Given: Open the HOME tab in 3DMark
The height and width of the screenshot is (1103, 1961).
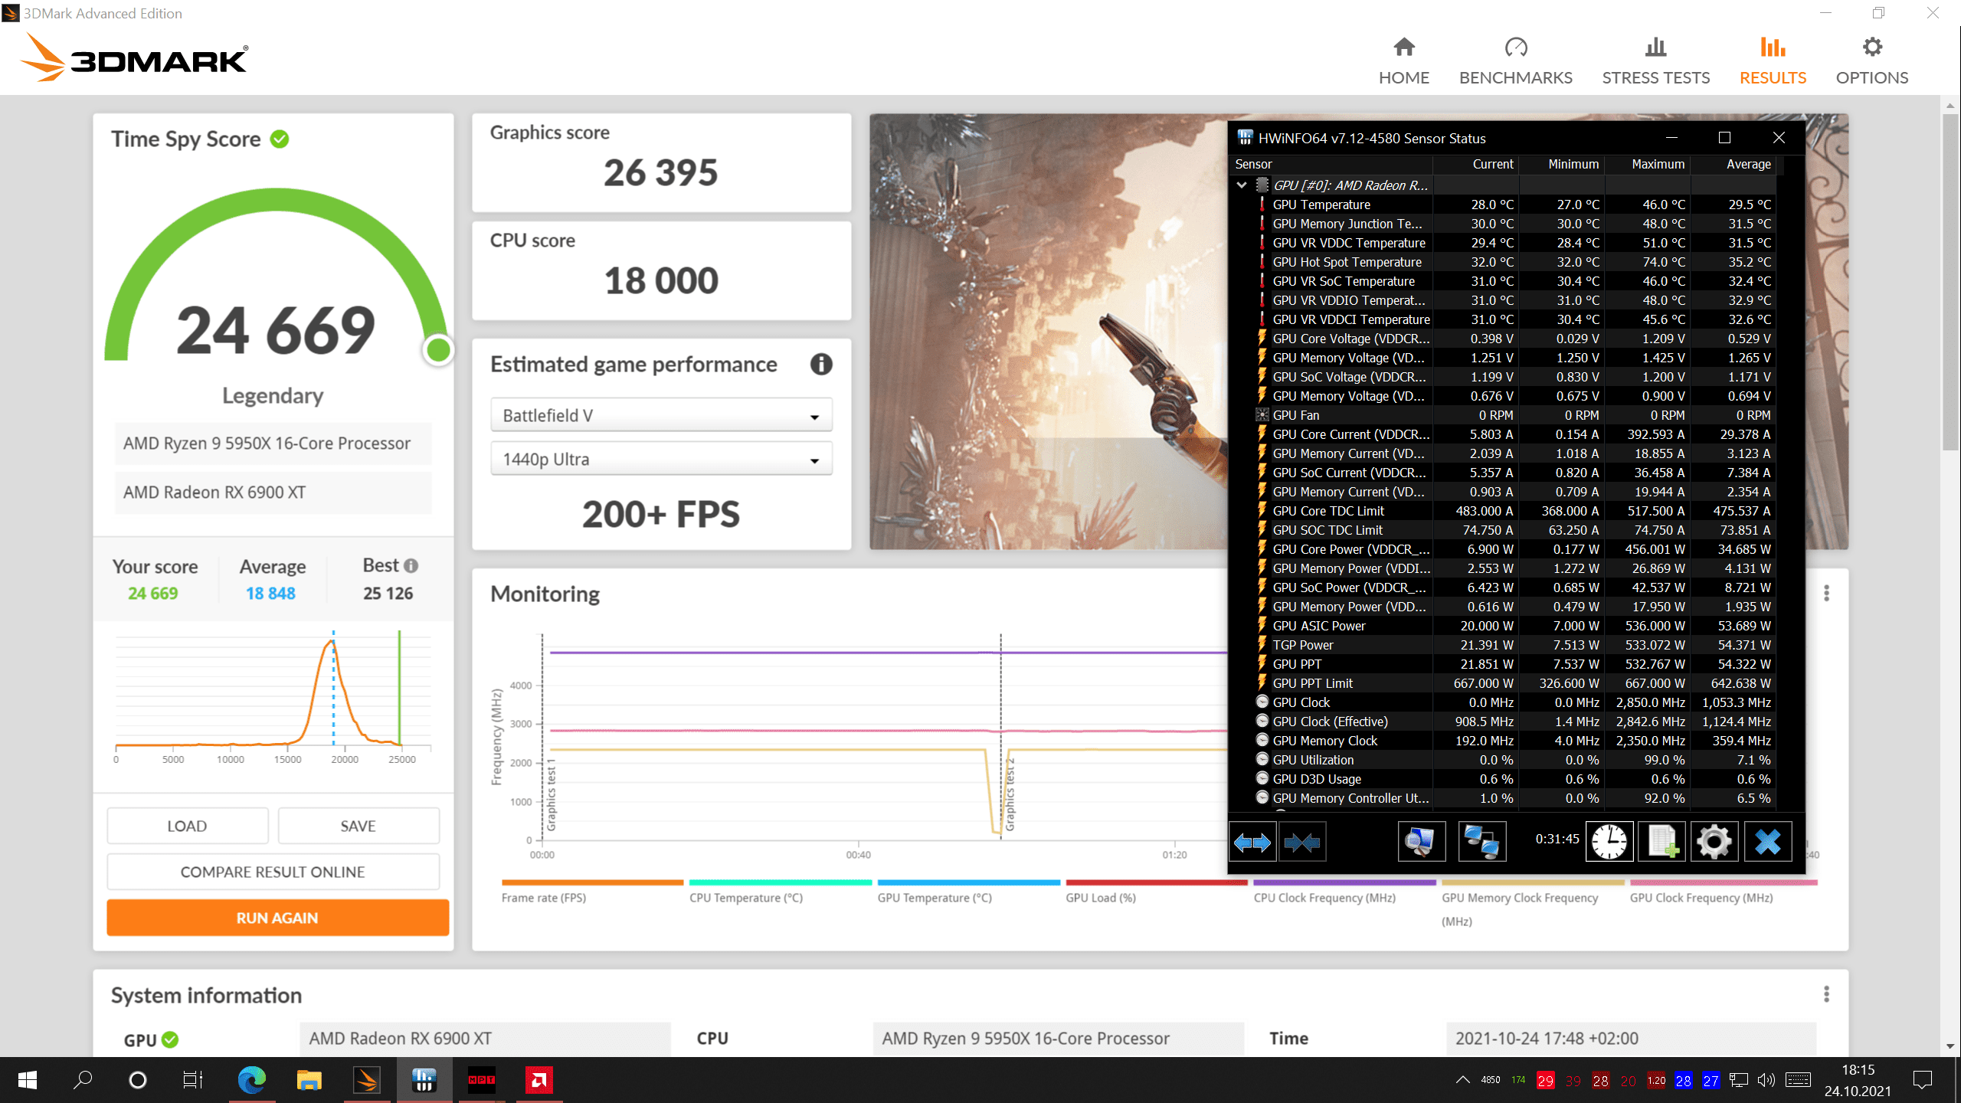Looking at the screenshot, I should pyautogui.click(x=1403, y=61).
